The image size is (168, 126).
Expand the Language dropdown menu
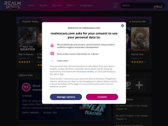[x=87, y=5]
